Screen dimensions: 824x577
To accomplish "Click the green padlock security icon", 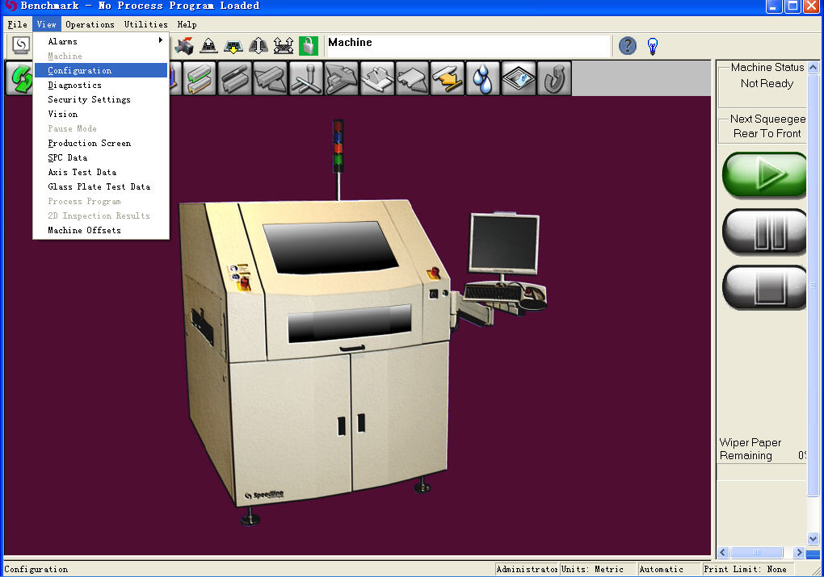I will point(308,46).
